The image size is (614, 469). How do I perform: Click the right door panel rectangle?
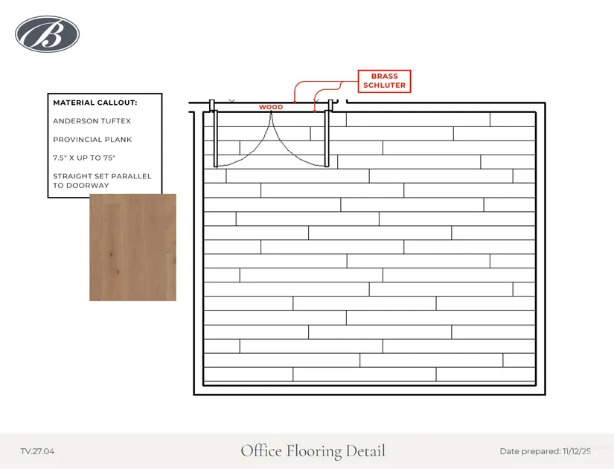(x=326, y=138)
